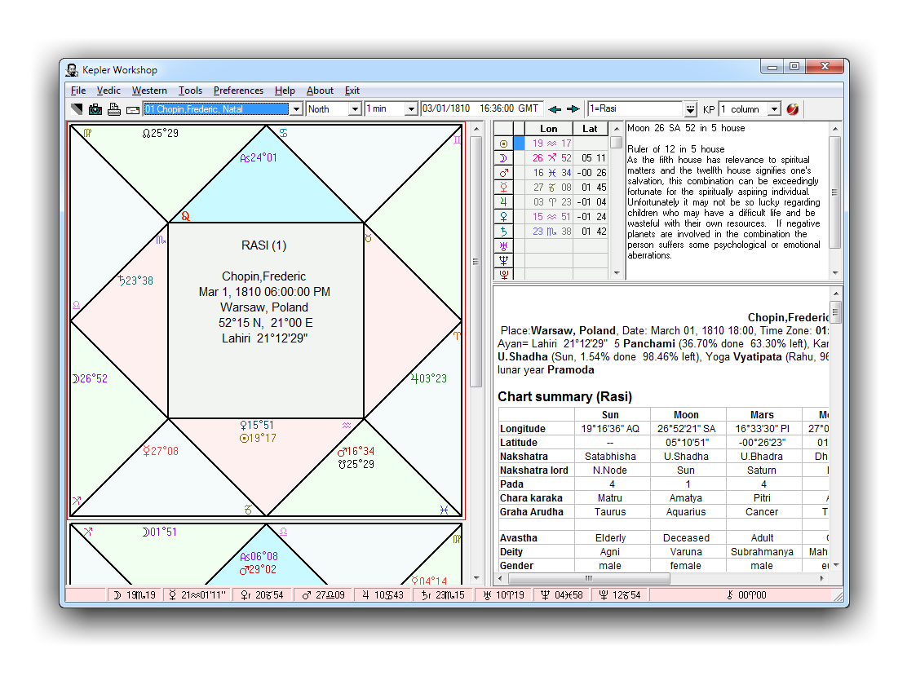
Task: Click Ascendant As24°01 in Rasi chart
Action: [x=259, y=157]
